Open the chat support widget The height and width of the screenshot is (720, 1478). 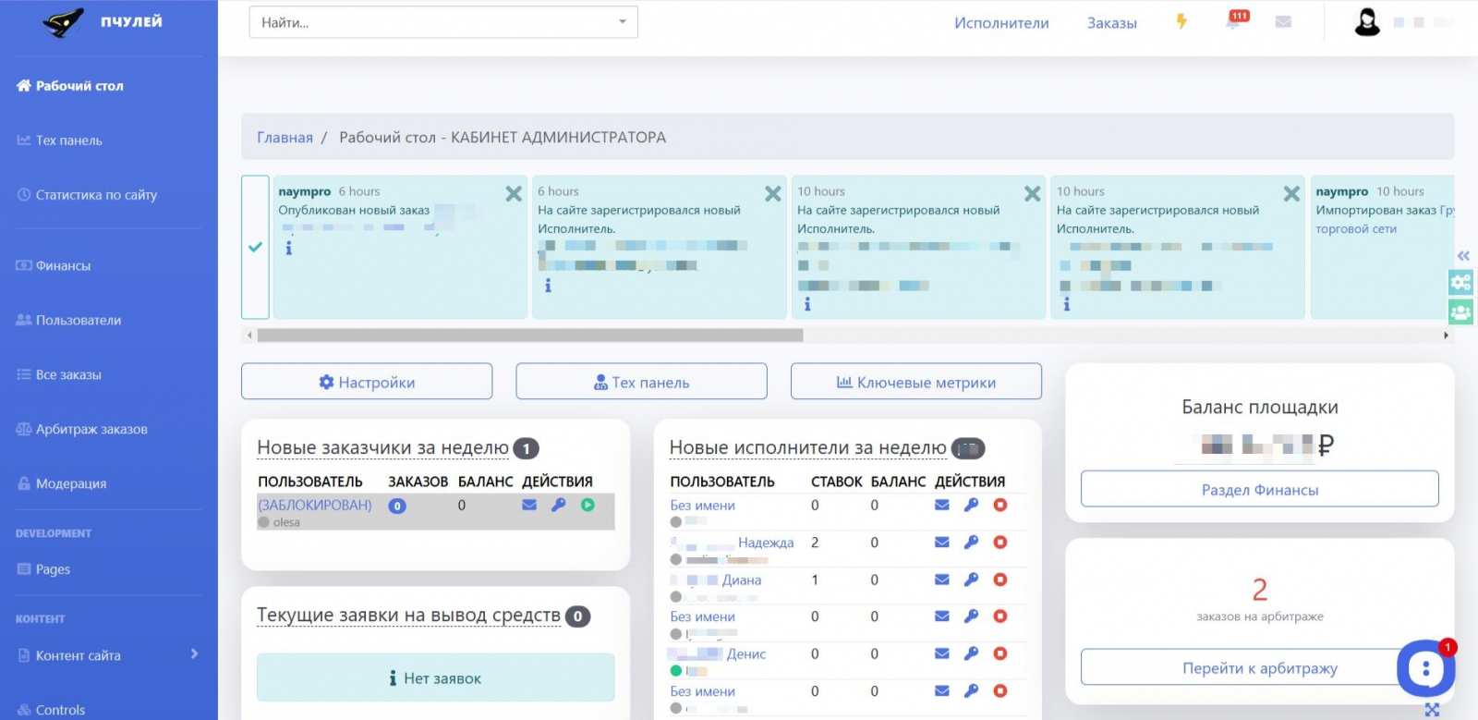pyautogui.click(x=1425, y=668)
